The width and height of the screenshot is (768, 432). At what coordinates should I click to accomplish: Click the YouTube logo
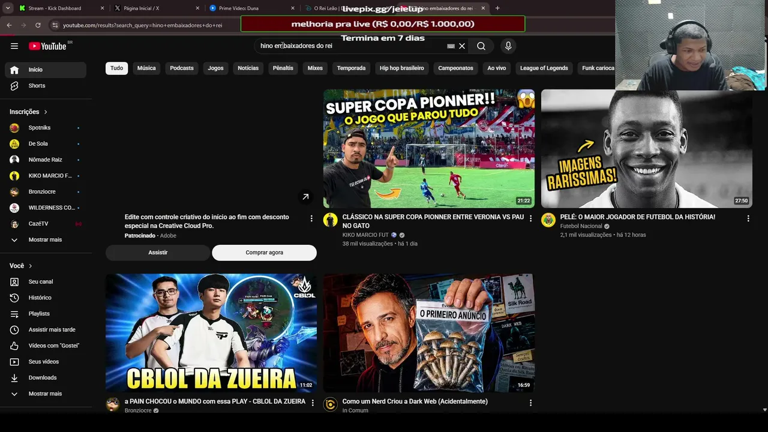47,46
